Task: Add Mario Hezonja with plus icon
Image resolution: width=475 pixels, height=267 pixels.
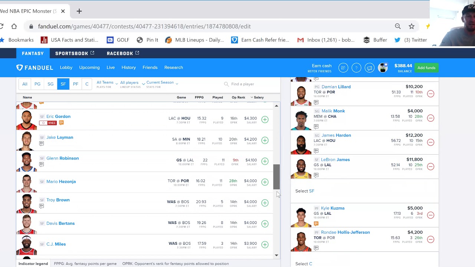Action: (x=265, y=182)
